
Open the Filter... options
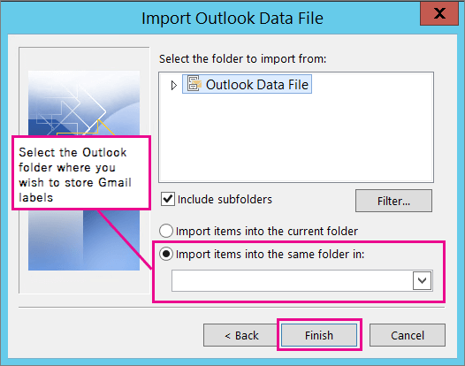click(x=393, y=201)
